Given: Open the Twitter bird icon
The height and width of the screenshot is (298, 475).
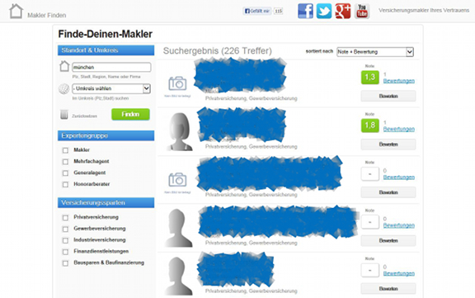Looking at the screenshot, I should pos(324,11).
